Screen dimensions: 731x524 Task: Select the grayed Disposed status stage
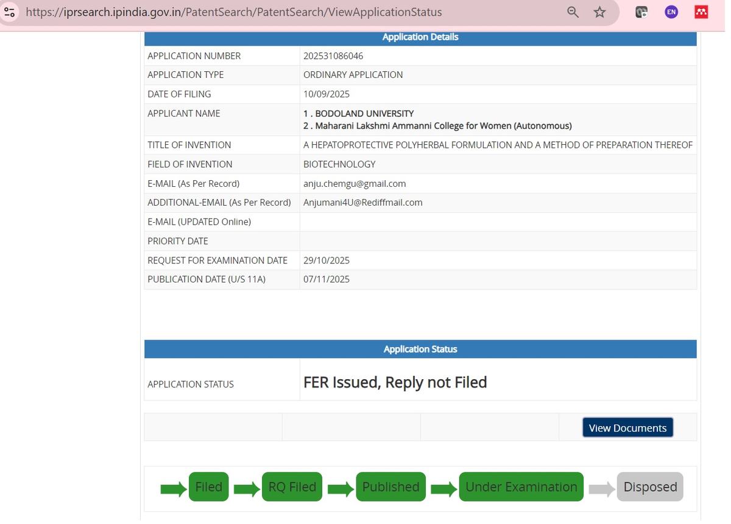[650, 487]
